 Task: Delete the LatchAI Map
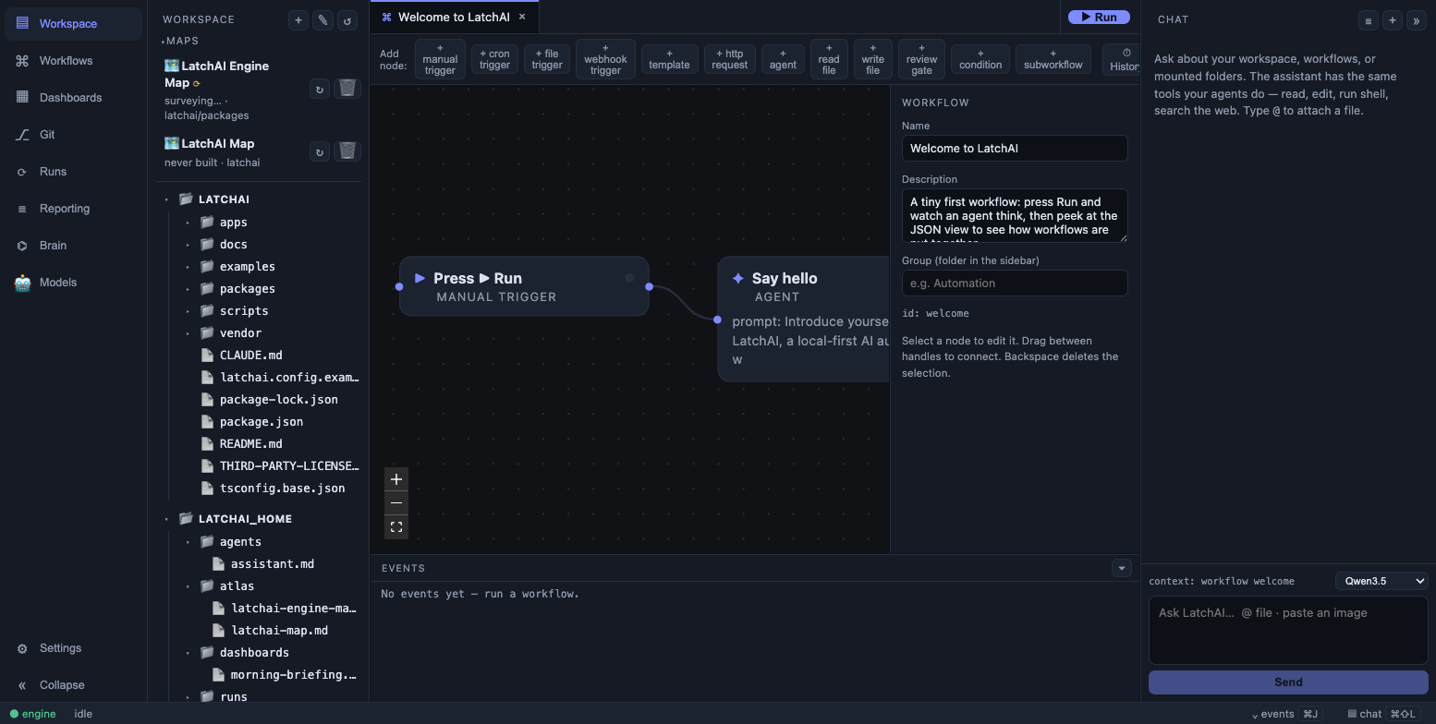(x=347, y=151)
